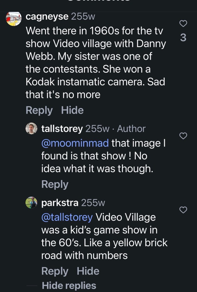Hide cagneyse's comment
This screenshot has height=292, width=197.
coord(72,110)
